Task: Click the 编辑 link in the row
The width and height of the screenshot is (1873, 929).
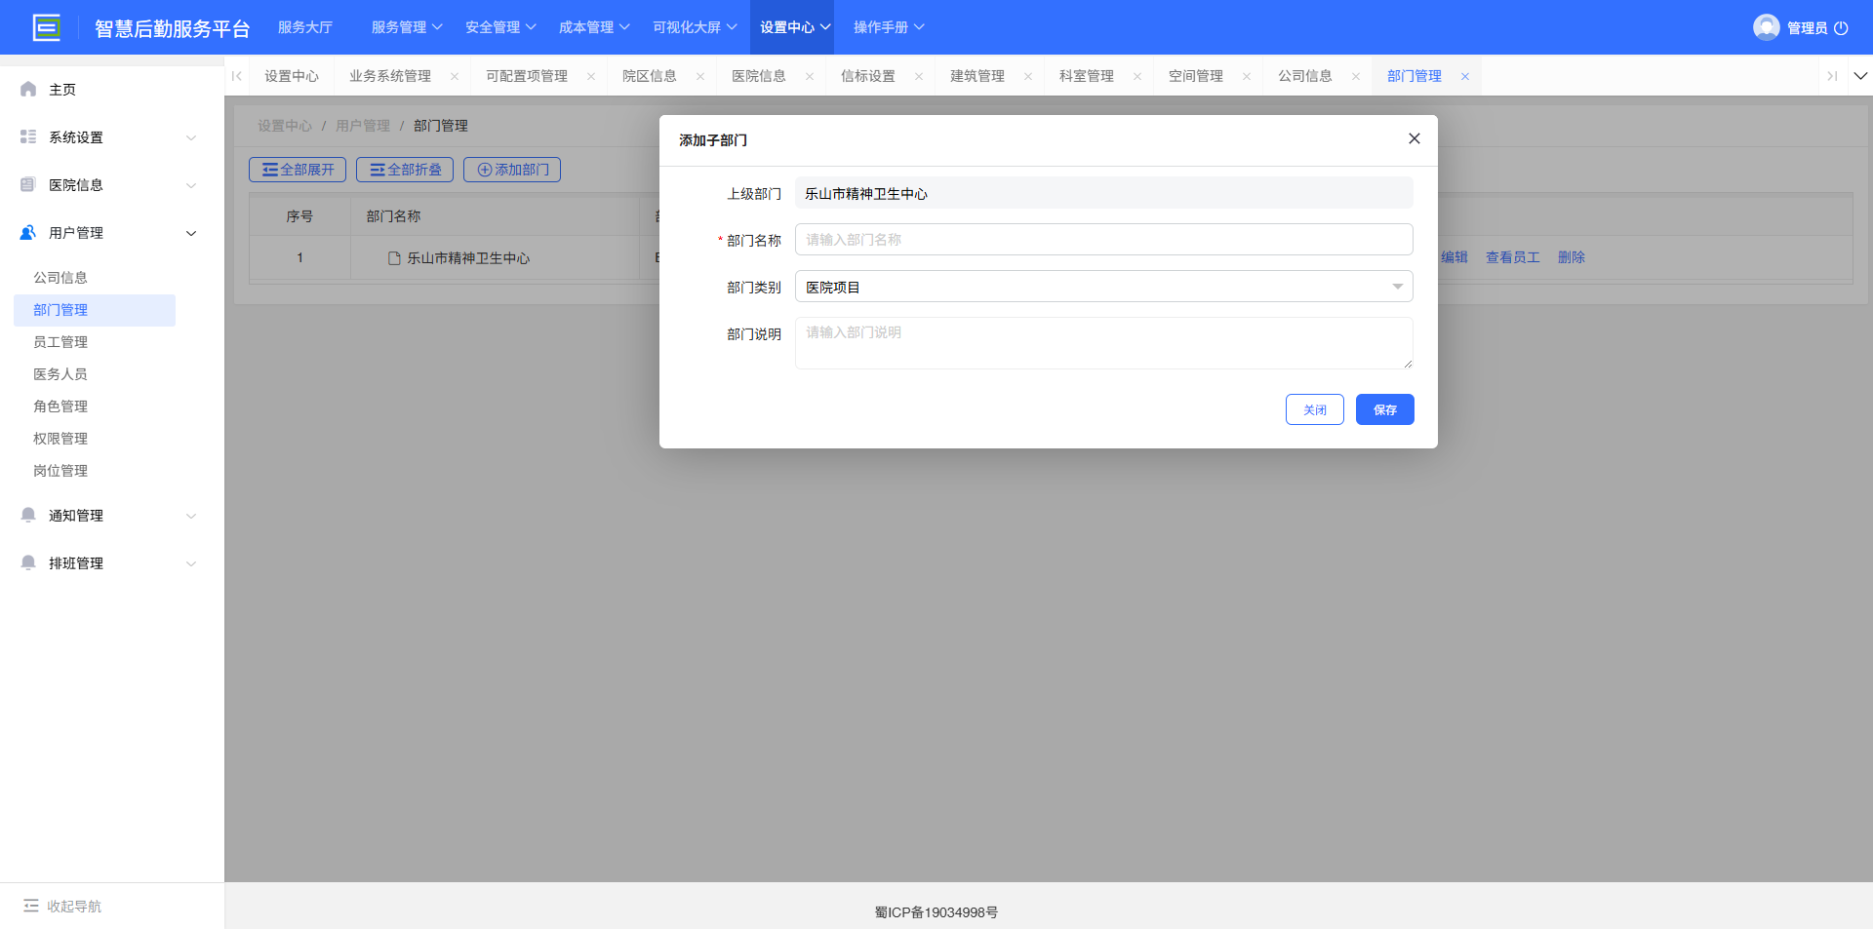Action: click(x=1455, y=257)
